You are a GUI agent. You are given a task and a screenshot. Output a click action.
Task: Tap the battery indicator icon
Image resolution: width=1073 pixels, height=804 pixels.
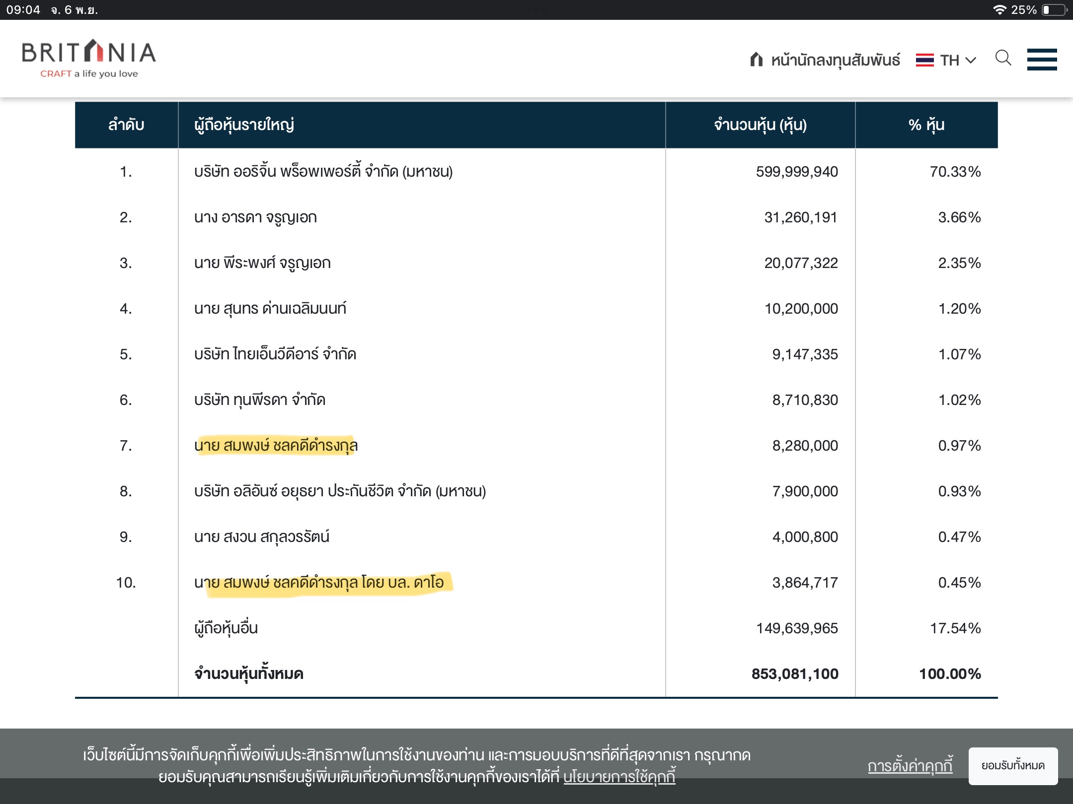tap(1054, 10)
